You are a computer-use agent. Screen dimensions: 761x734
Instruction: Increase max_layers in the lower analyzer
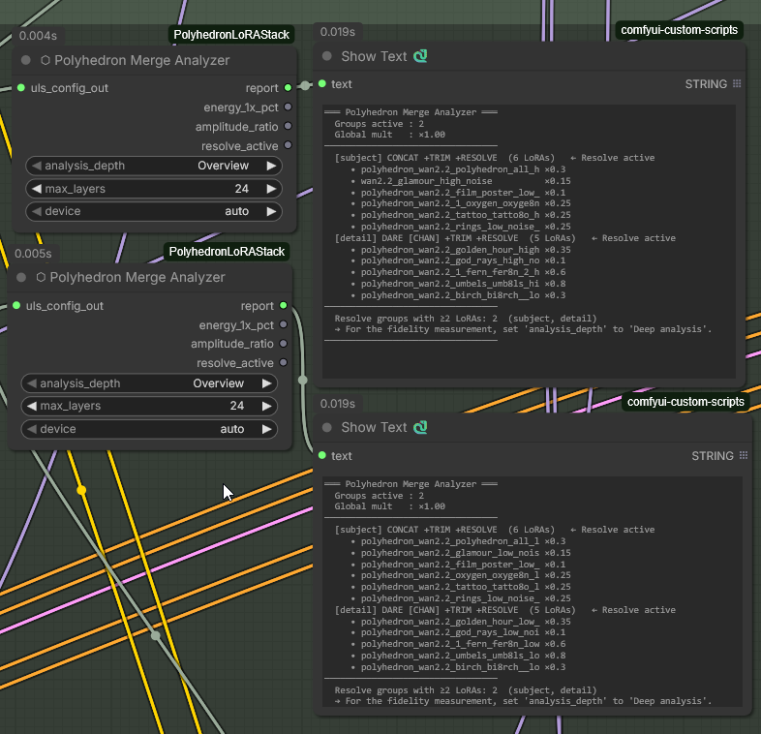click(267, 406)
